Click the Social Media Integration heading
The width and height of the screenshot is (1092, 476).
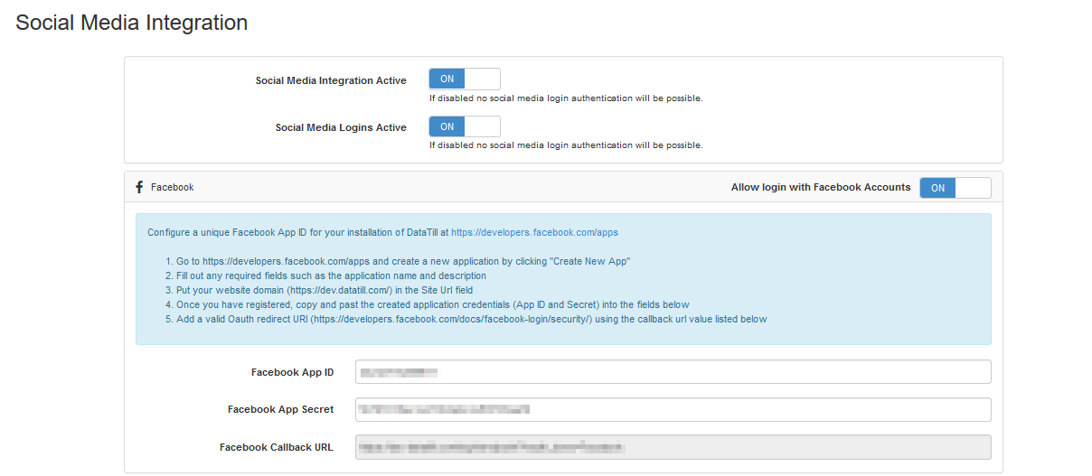click(x=132, y=23)
